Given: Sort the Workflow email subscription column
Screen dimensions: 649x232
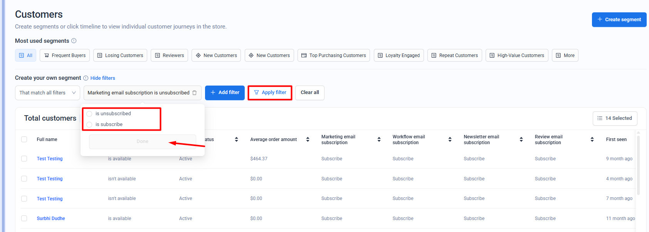Looking at the screenshot, I should 450,140.
